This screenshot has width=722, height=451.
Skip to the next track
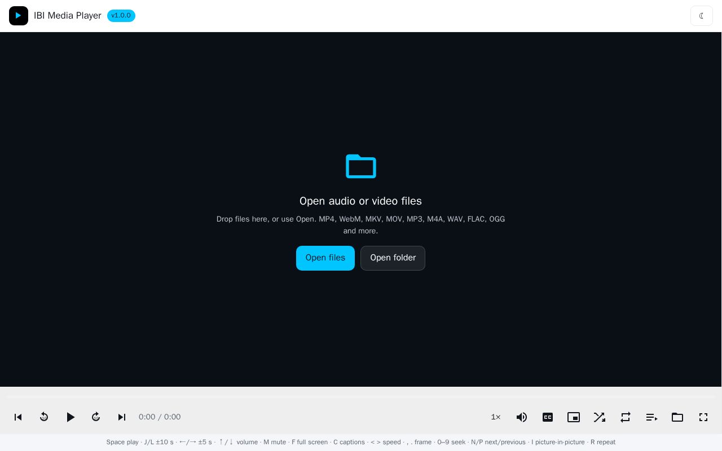[122, 417]
